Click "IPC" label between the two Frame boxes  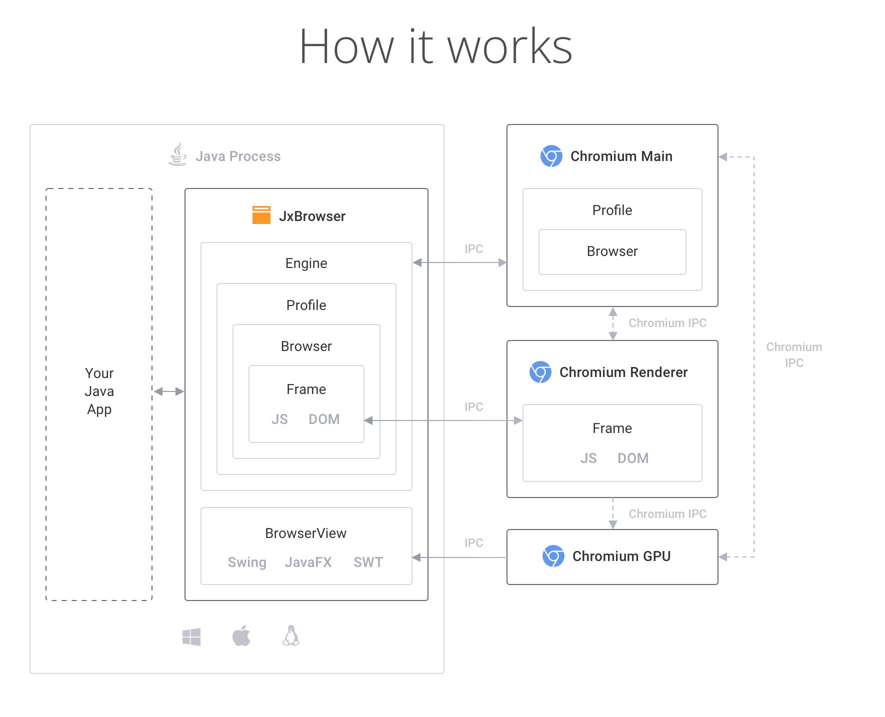[x=474, y=407]
